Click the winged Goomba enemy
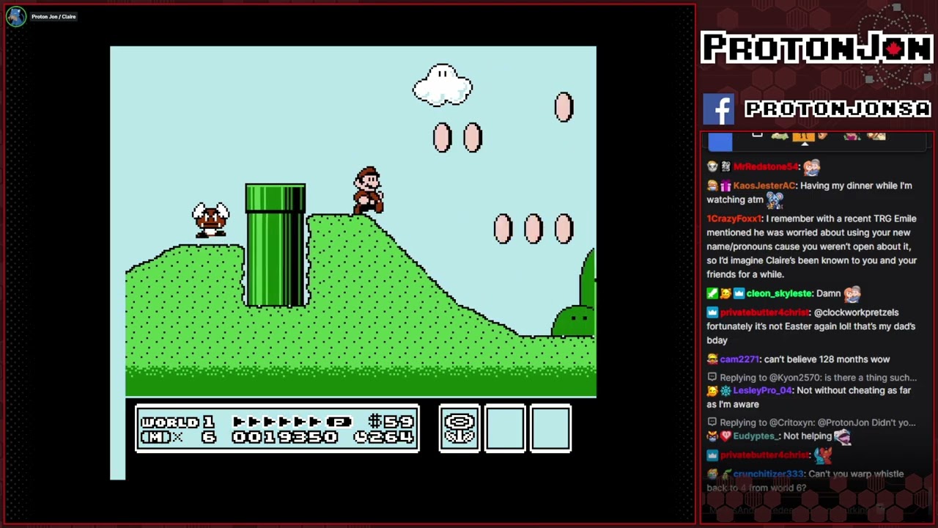The width and height of the screenshot is (938, 528). (x=210, y=219)
